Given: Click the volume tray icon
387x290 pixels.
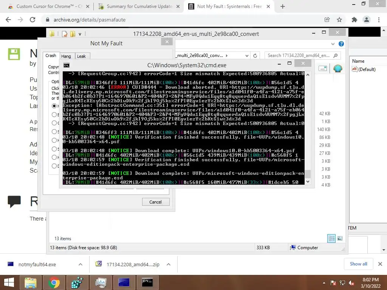Looking at the screenshot, I should [x=351, y=283].
